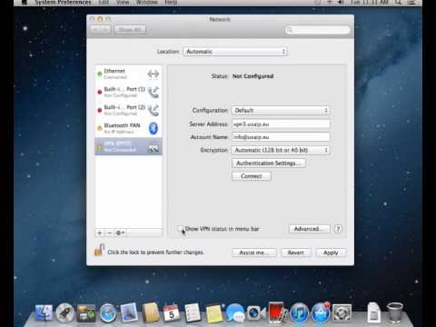Image resolution: width=436 pixels, height=327 pixels.
Task: Click Authentication Settings button
Action: (269, 163)
